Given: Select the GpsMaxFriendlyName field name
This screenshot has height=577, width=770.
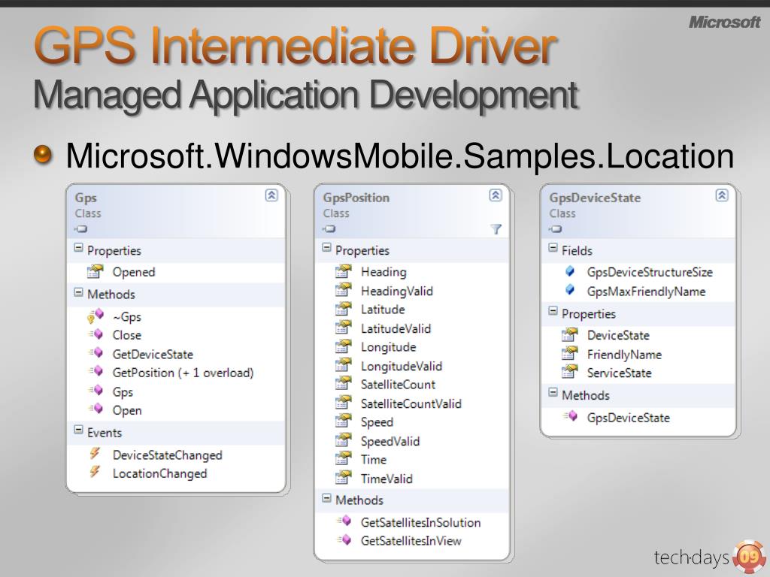Looking at the screenshot, I should [x=646, y=292].
